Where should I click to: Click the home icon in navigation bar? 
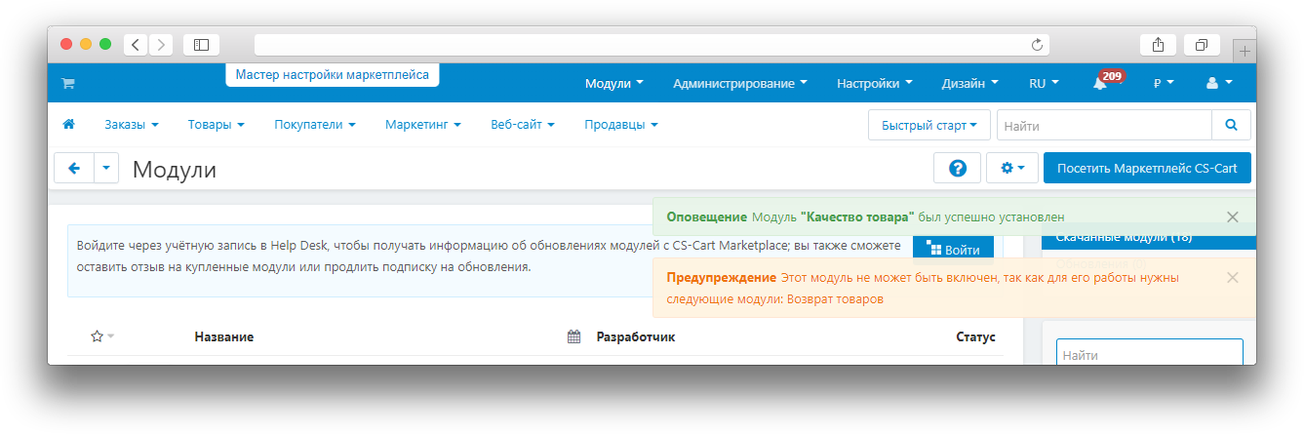tap(68, 125)
